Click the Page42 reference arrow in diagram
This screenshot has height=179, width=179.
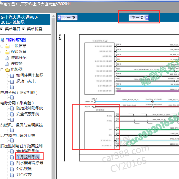93,101
